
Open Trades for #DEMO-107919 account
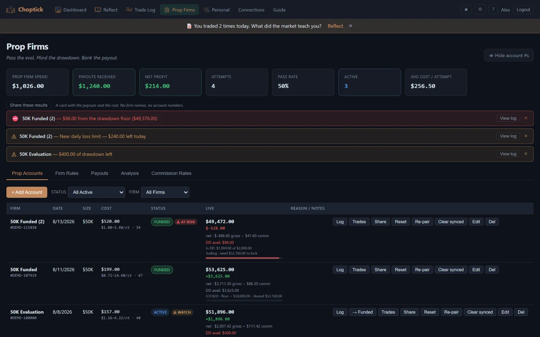[359, 270]
